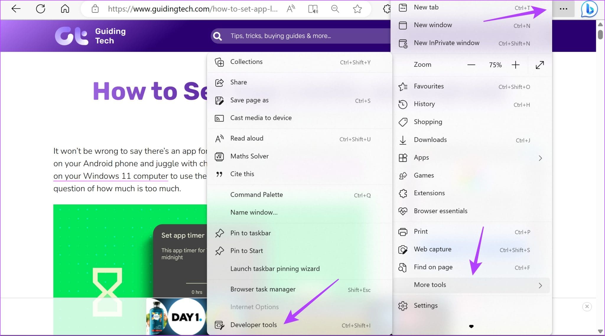605x336 pixels.
Task: Open Browser essentials
Action: coord(440,211)
